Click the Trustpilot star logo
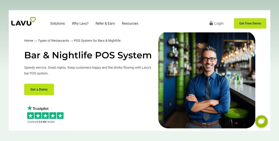 [29, 108]
